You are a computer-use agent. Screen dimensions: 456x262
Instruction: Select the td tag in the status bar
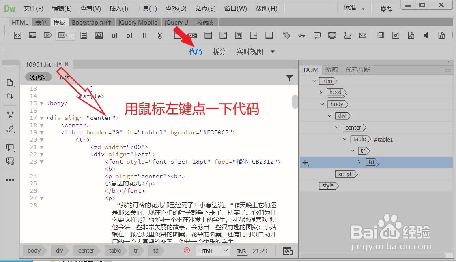(x=156, y=251)
